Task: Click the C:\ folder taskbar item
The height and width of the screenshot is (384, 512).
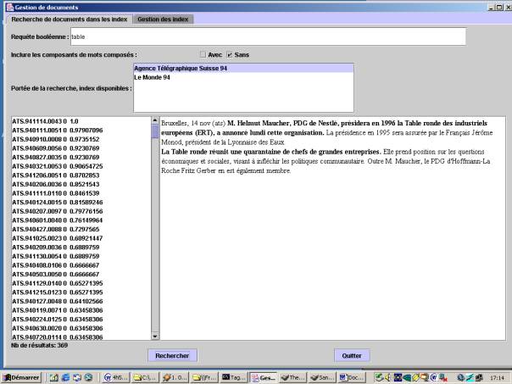Action: (x=145, y=376)
